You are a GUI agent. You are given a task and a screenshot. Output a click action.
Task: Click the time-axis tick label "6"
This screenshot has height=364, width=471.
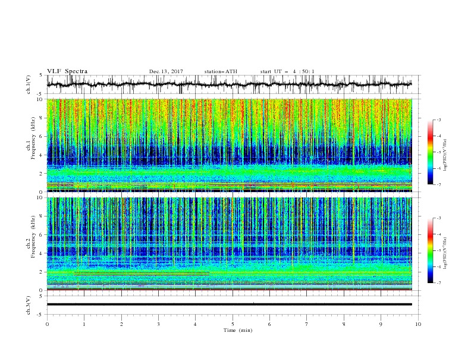(x=269, y=324)
